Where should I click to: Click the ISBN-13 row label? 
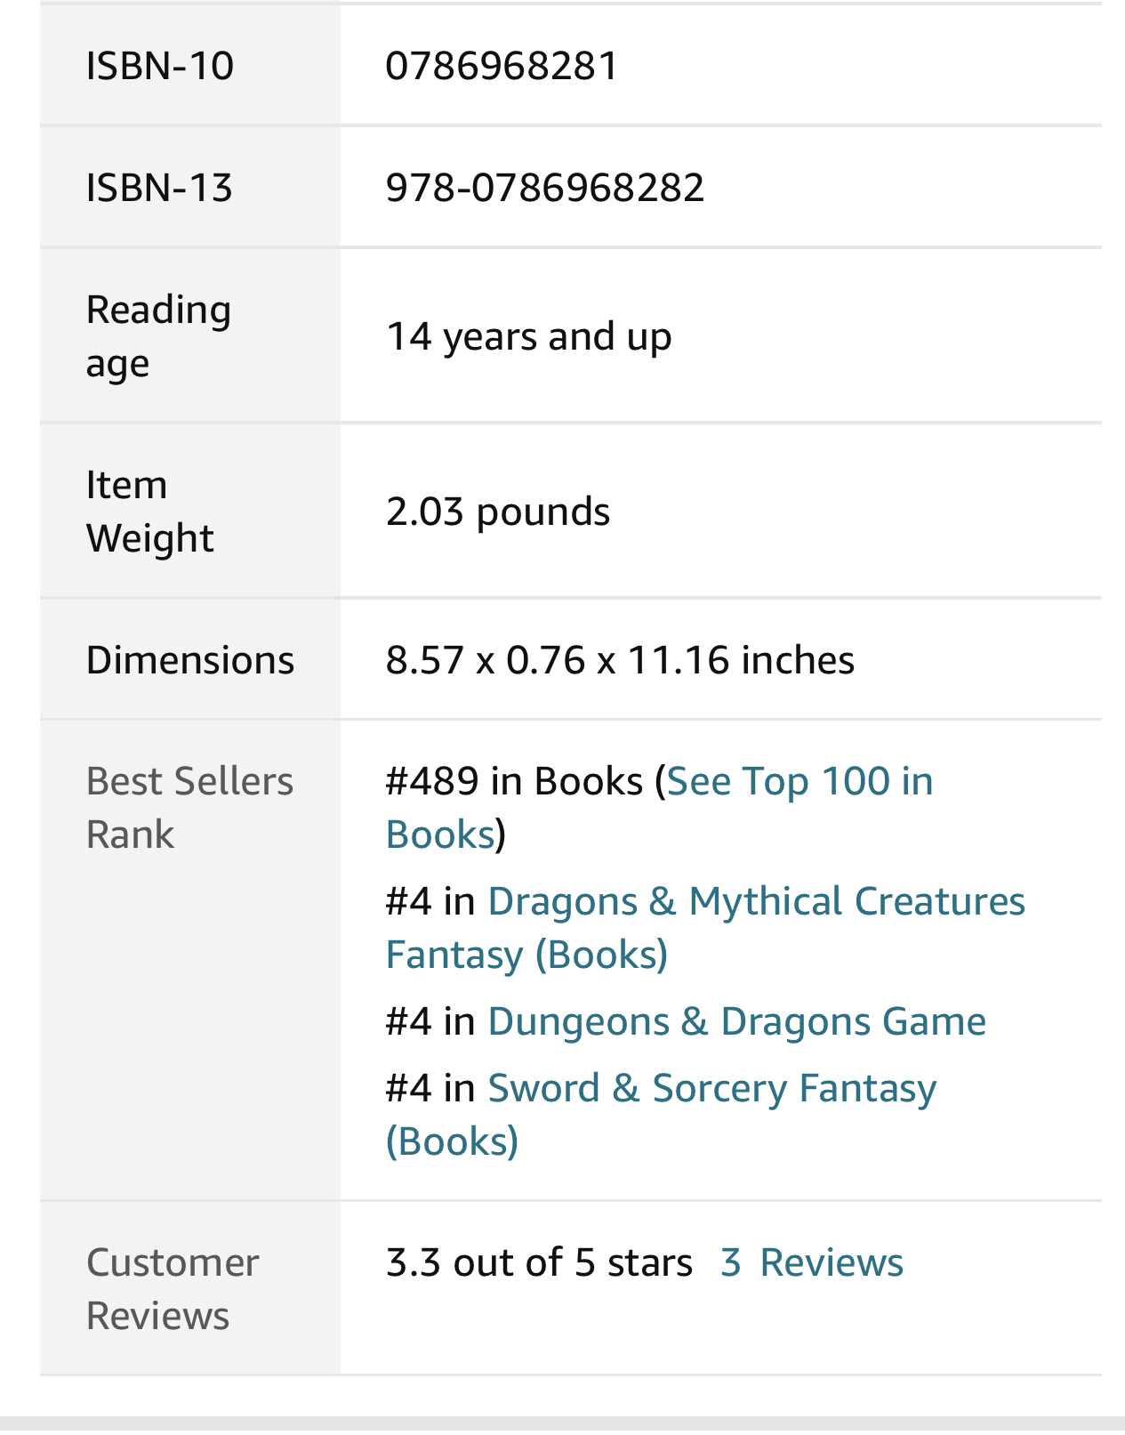pyautogui.click(x=159, y=188)
